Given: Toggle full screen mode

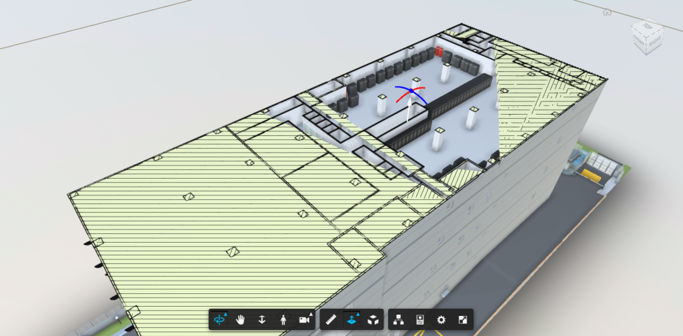Looking at the screenshot, I should coord(463,320).
